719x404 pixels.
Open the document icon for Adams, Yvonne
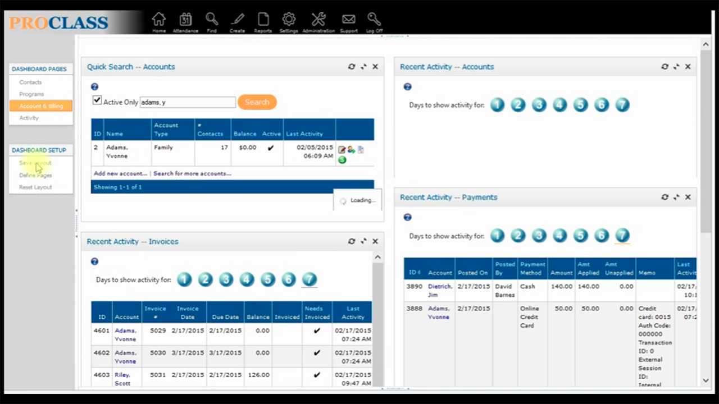[x=361, y=150]
